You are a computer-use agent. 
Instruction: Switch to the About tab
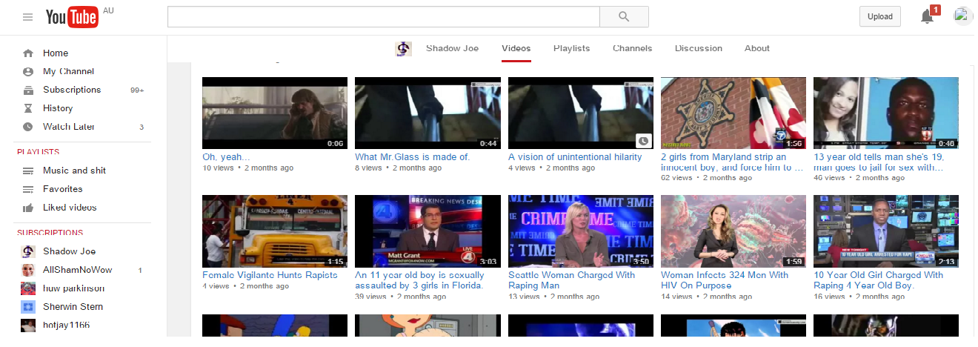coord(757,48)
